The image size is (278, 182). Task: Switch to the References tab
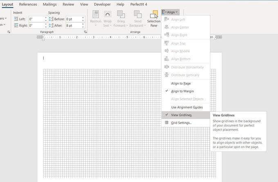tap(28, 4)
